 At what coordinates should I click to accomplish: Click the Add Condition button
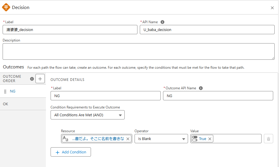point(71,152)
